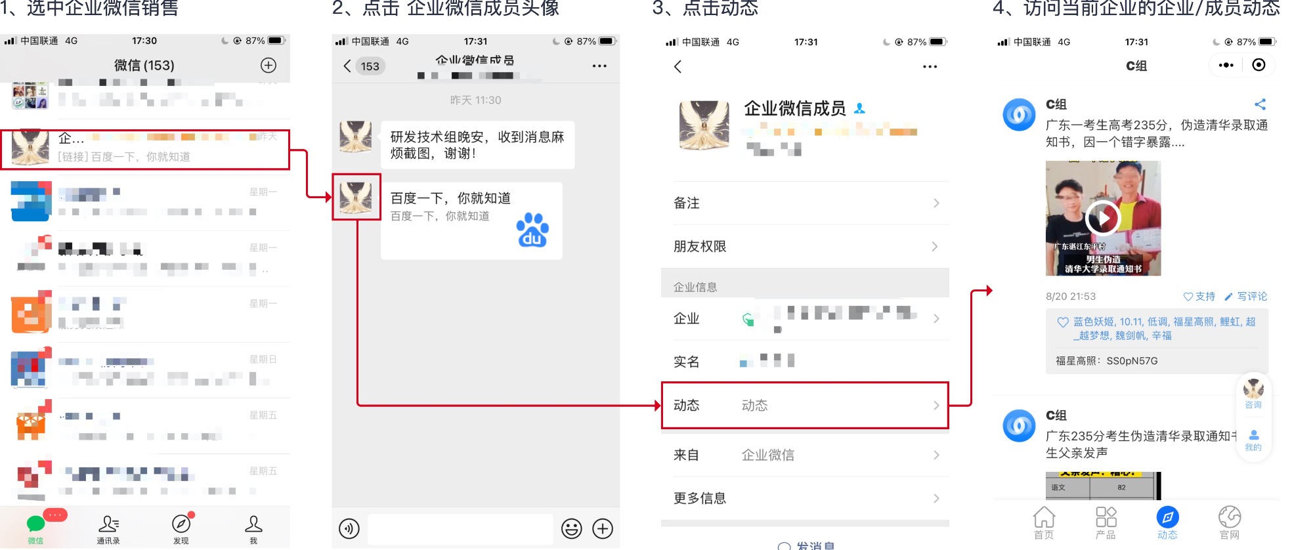Open the 动态 row on the profile screen
Image resolution: width=1313 pixels, height=550 pixels.
[805, 406]
